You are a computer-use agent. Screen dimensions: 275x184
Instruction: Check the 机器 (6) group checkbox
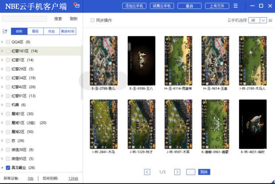coord(8,105)
